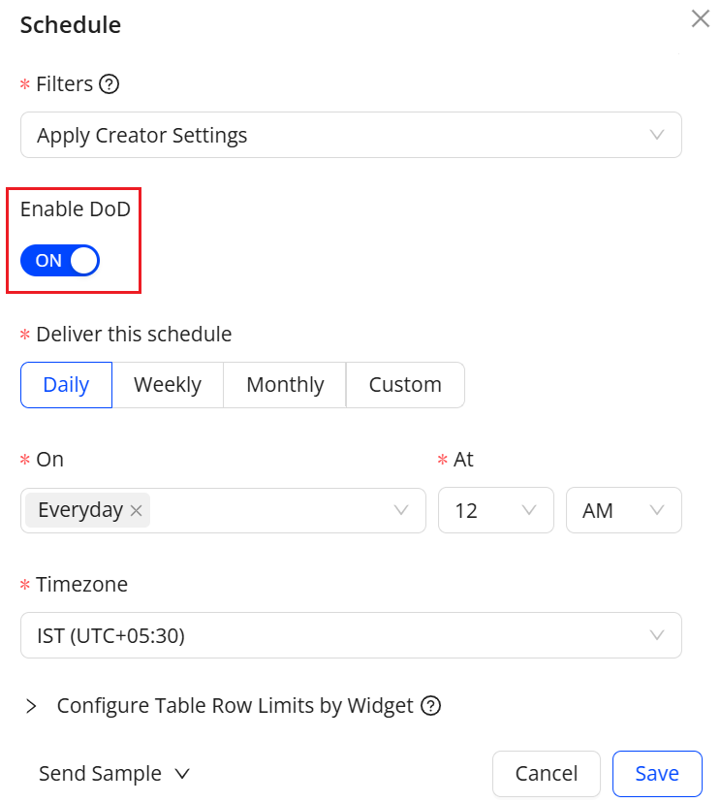Viewport: 720px width, 803px height.
Task: Click the chevron arrow in Timezone field
Action: click(x=657, y=635)
